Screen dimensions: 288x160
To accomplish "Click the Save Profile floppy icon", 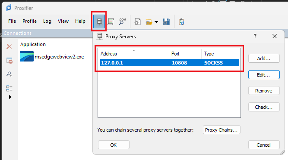I will point(166,22).
